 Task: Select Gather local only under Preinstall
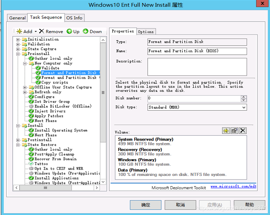point(53,59)
